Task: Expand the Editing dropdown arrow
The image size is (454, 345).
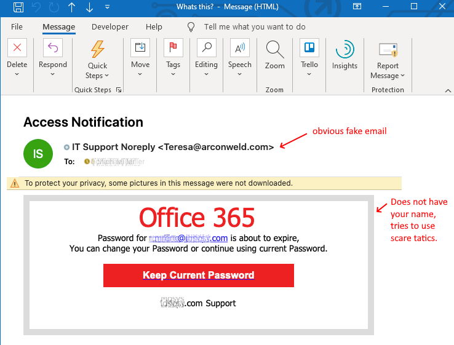Action: (206, 74)
